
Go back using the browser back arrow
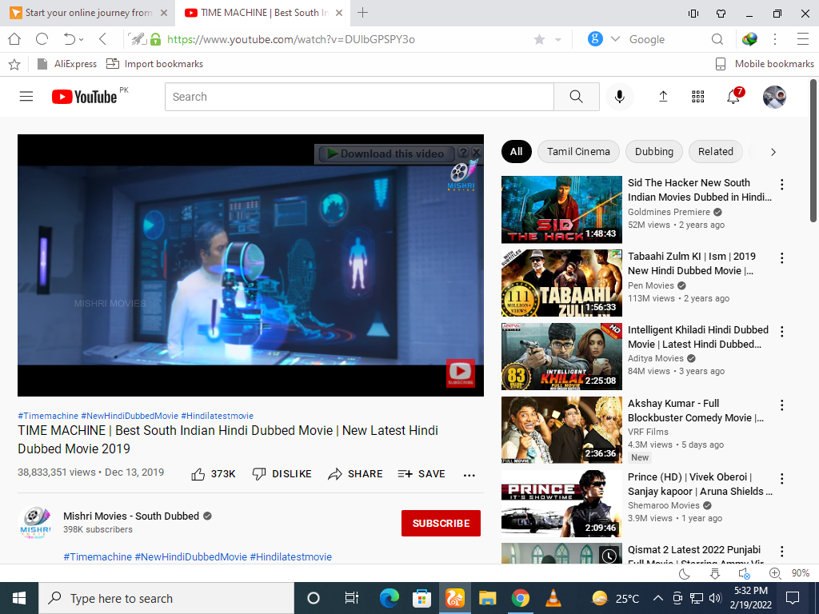tap(103, 39)
